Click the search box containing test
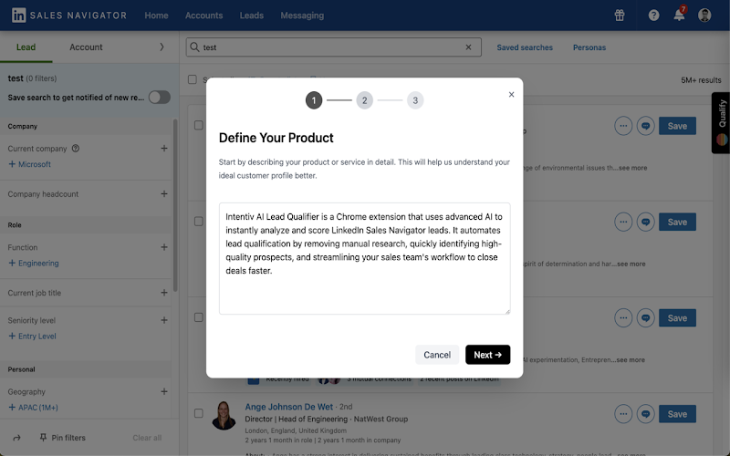The height and width of the screenshot is (456, 730). [x=333, y=47]
